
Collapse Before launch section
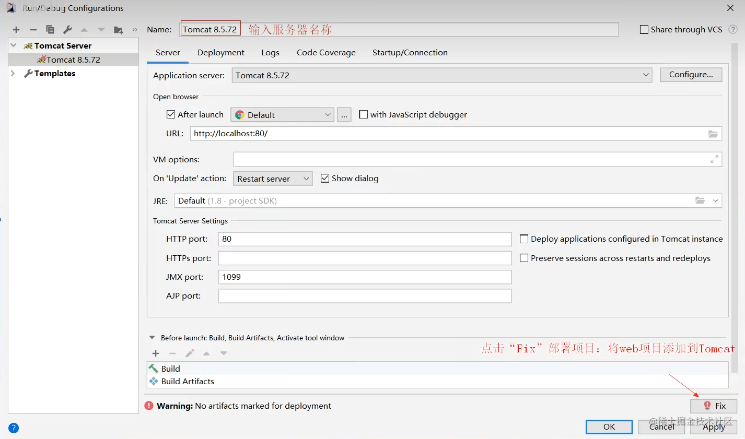click(x=152, y=338)
